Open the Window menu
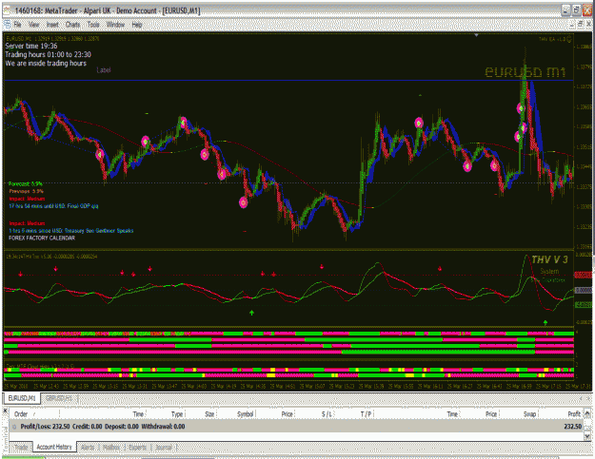This screenshot has width=595, height=459. pos(115,25)
